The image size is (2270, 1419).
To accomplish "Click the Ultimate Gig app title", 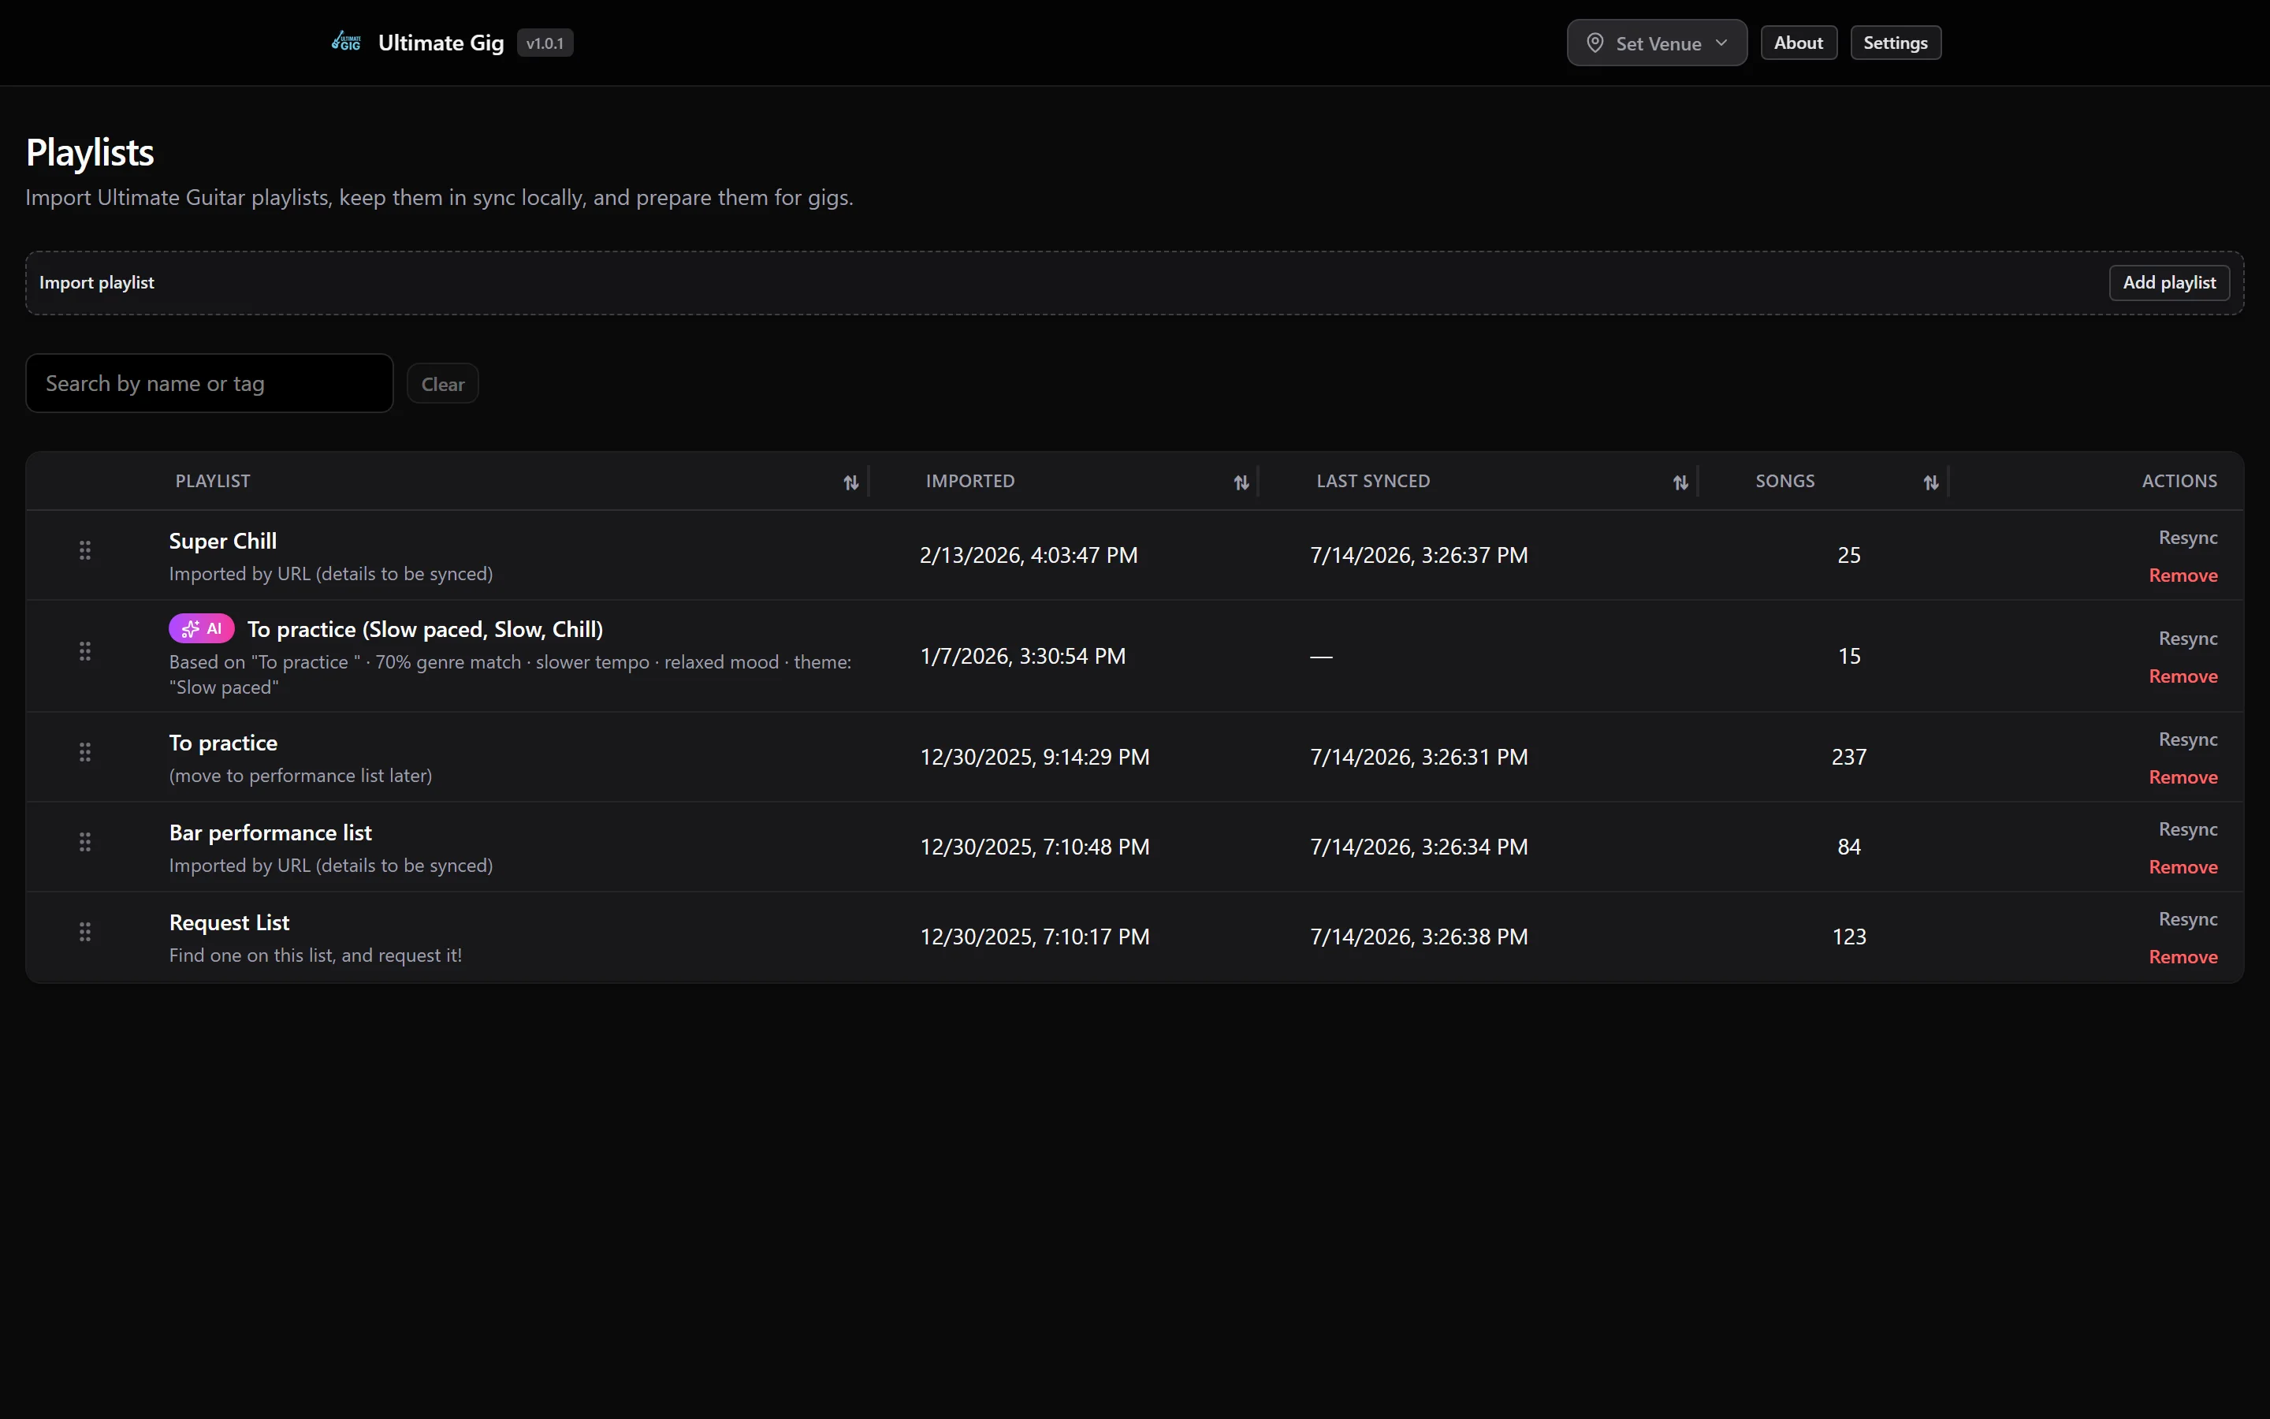I will pos(441,43).
